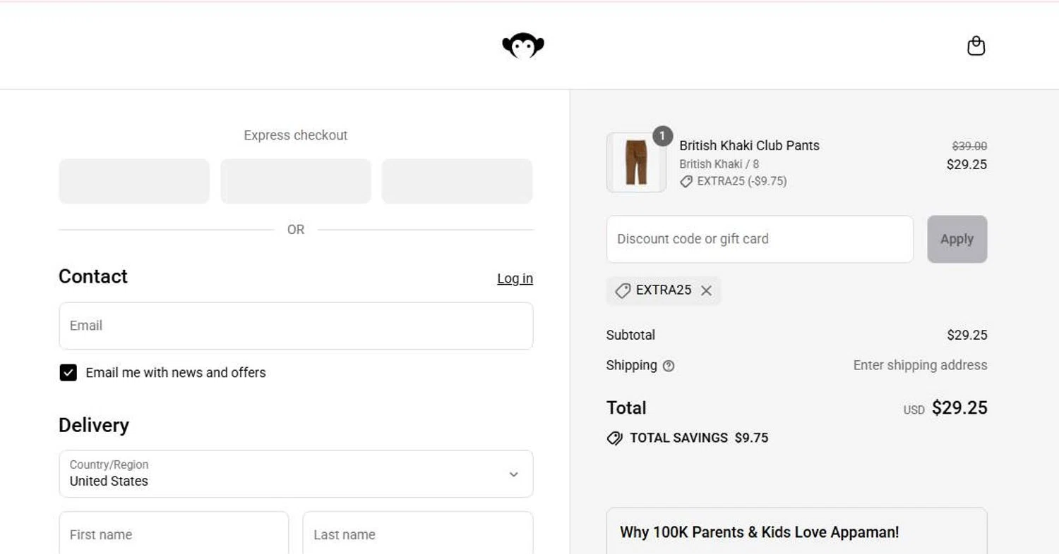The width and height of the screenshot is (1059, 554).
Task: Click the Total amount USD $29.25
Action: pos(945,408)
